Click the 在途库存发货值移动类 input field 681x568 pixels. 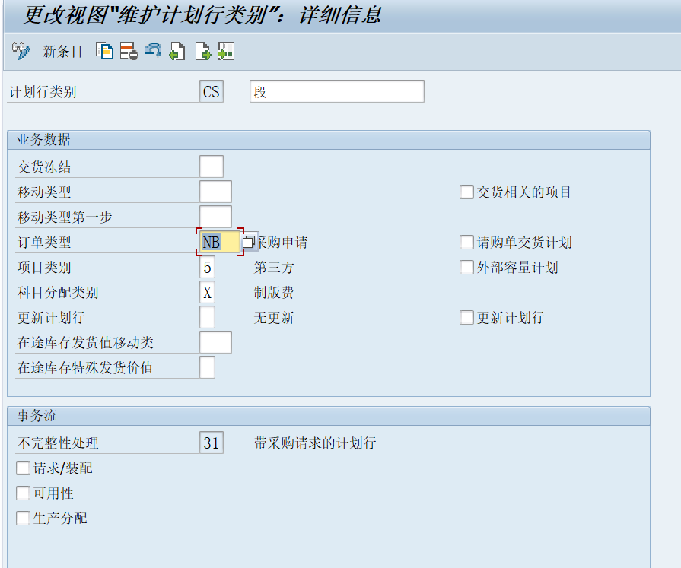(x=215, y=342)
